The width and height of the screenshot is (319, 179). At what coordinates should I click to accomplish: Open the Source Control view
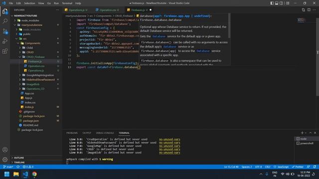click(x=5, y=31)
